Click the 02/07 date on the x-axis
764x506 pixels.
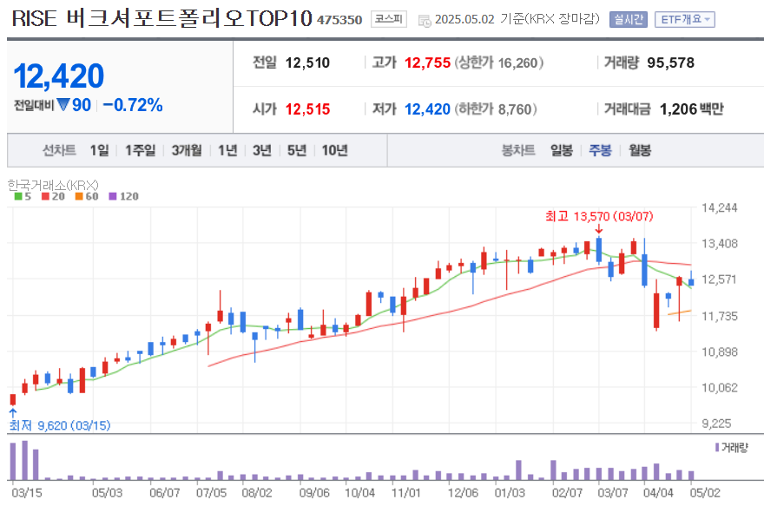coord(567,493)
